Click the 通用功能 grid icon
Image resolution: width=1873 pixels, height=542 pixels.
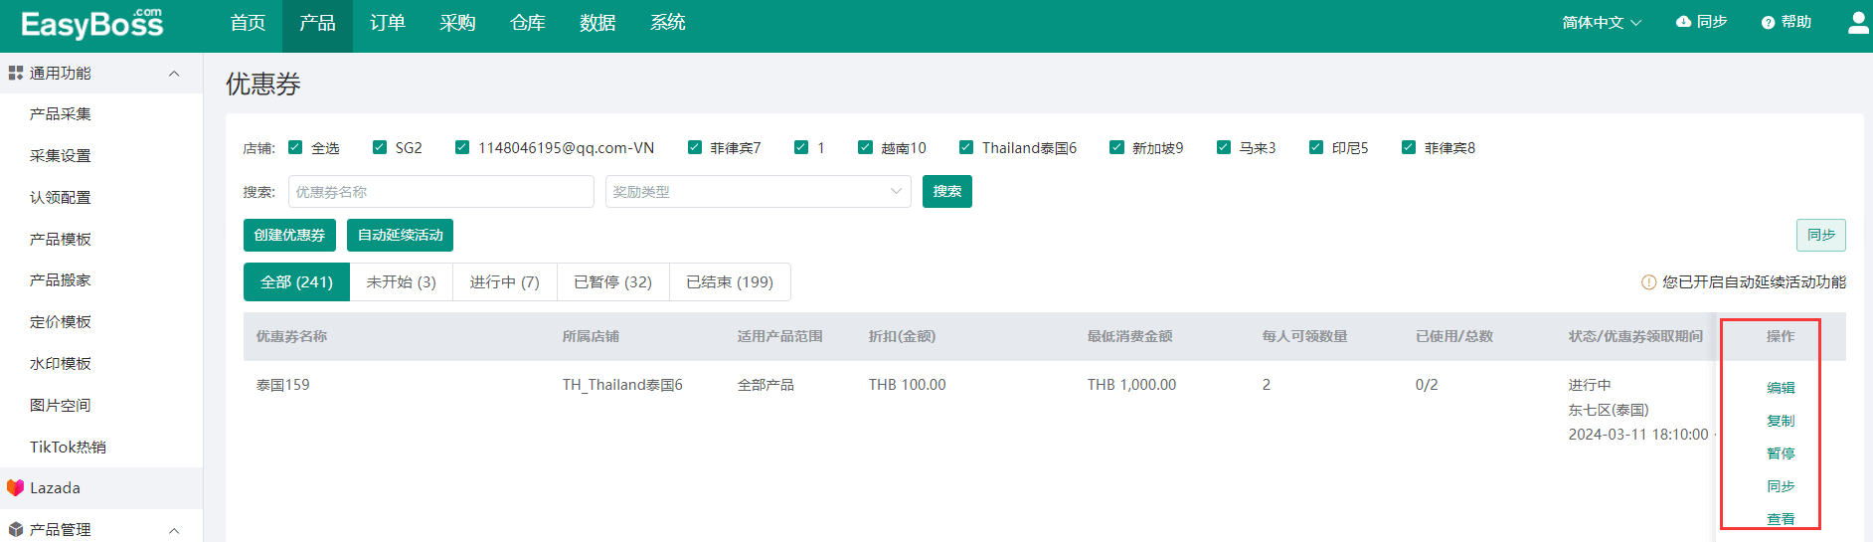[15, 74]
